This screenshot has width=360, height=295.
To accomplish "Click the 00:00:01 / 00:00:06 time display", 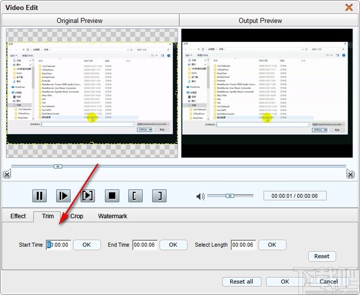I will (295, 196).
